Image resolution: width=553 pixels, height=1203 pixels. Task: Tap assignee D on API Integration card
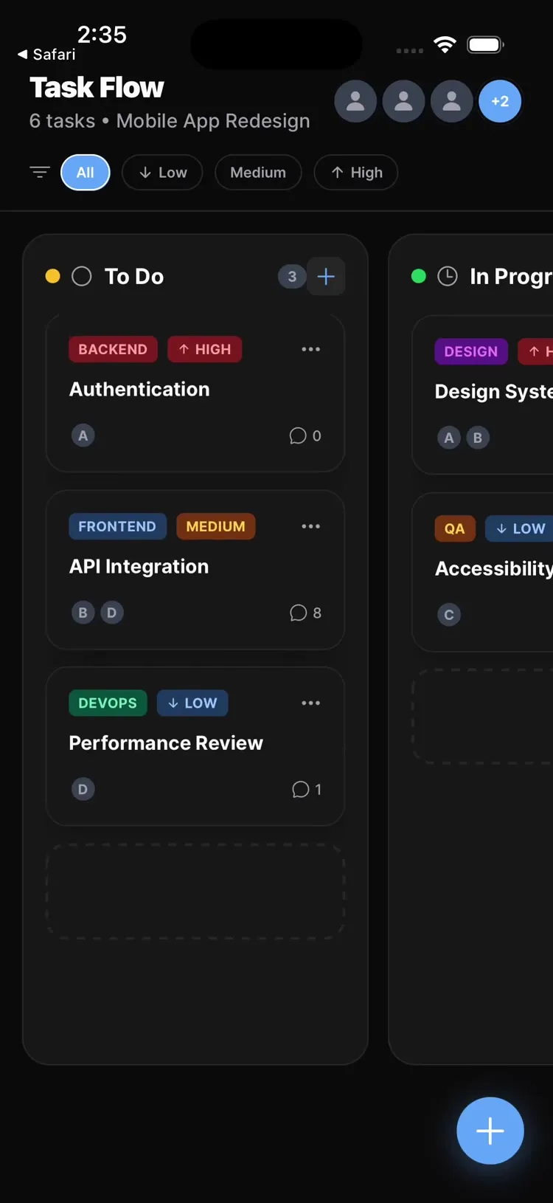(111, 613)
